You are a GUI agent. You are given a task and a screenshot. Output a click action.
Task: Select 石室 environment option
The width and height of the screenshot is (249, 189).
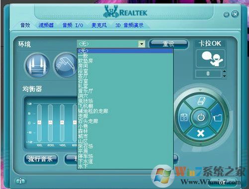[125, 81]
